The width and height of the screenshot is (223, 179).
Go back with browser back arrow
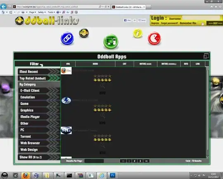[x=3, y=7]
